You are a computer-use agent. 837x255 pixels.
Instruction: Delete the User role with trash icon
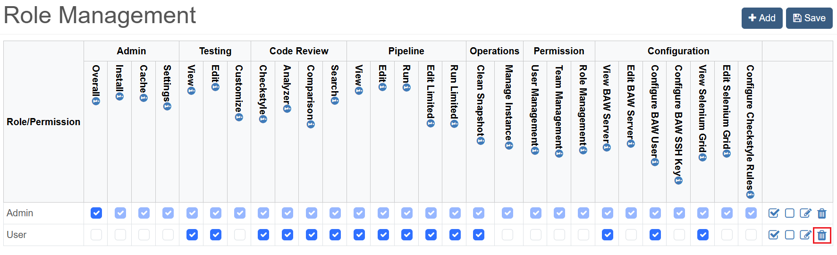tap(822, 235)
